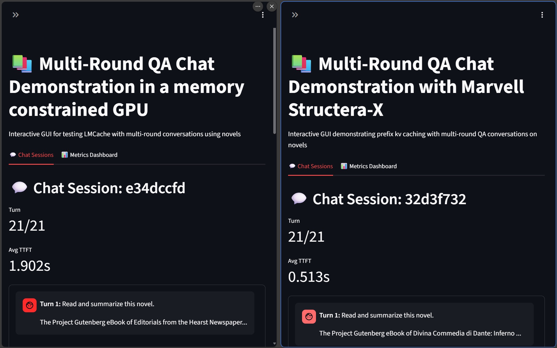Viewport: 557px width, 348px height.
Task: Close the left split pane
Action: pyautogui.click(x=272, y=6)
